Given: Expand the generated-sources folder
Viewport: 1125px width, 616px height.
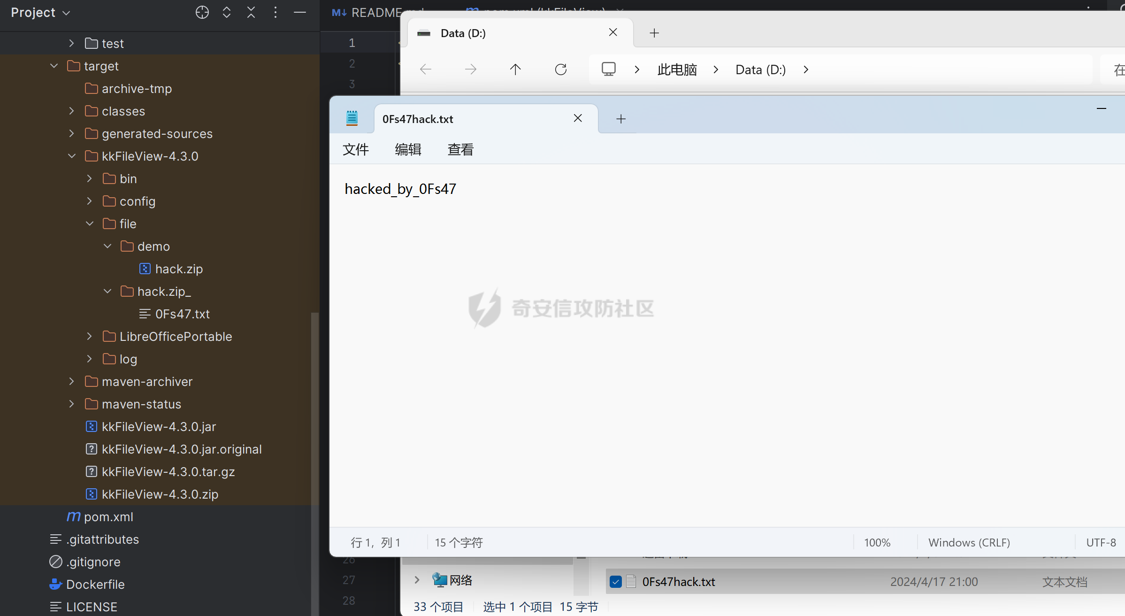Looking at the screenshot, I should (71, 133).
